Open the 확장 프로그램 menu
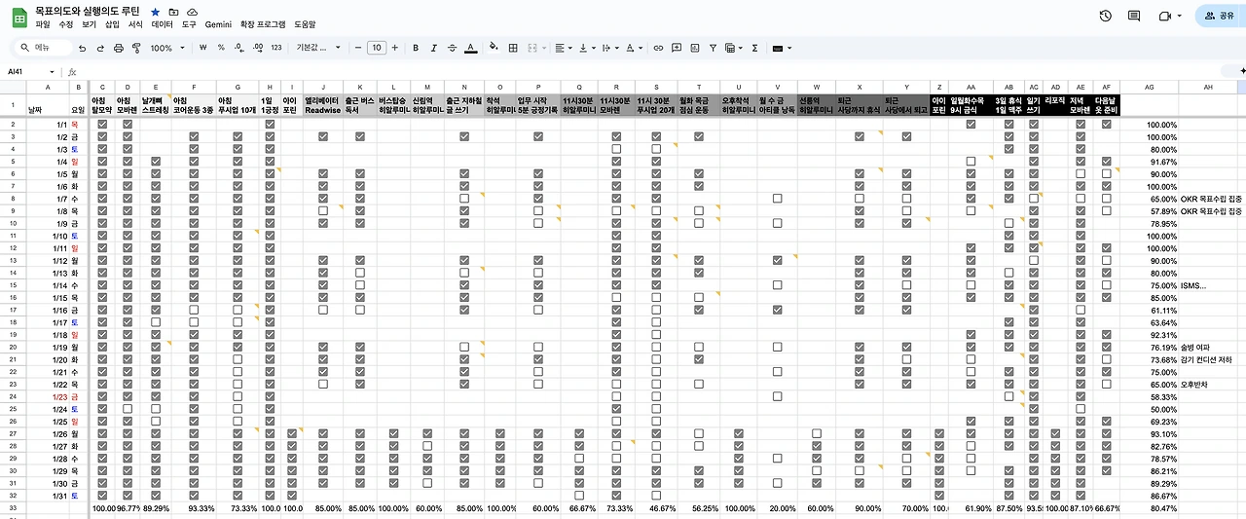Viewport: 1246px width, 519px height. point(263,22)
